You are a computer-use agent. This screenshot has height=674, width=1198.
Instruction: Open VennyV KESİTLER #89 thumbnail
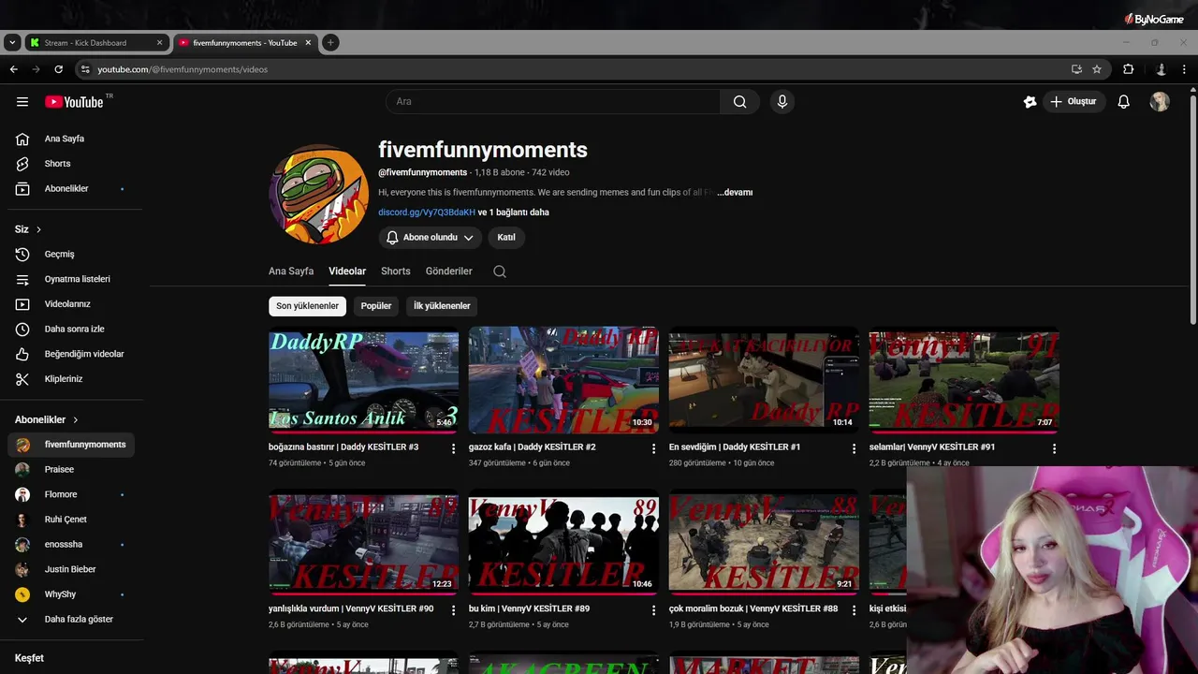click(x=563, y=542)
